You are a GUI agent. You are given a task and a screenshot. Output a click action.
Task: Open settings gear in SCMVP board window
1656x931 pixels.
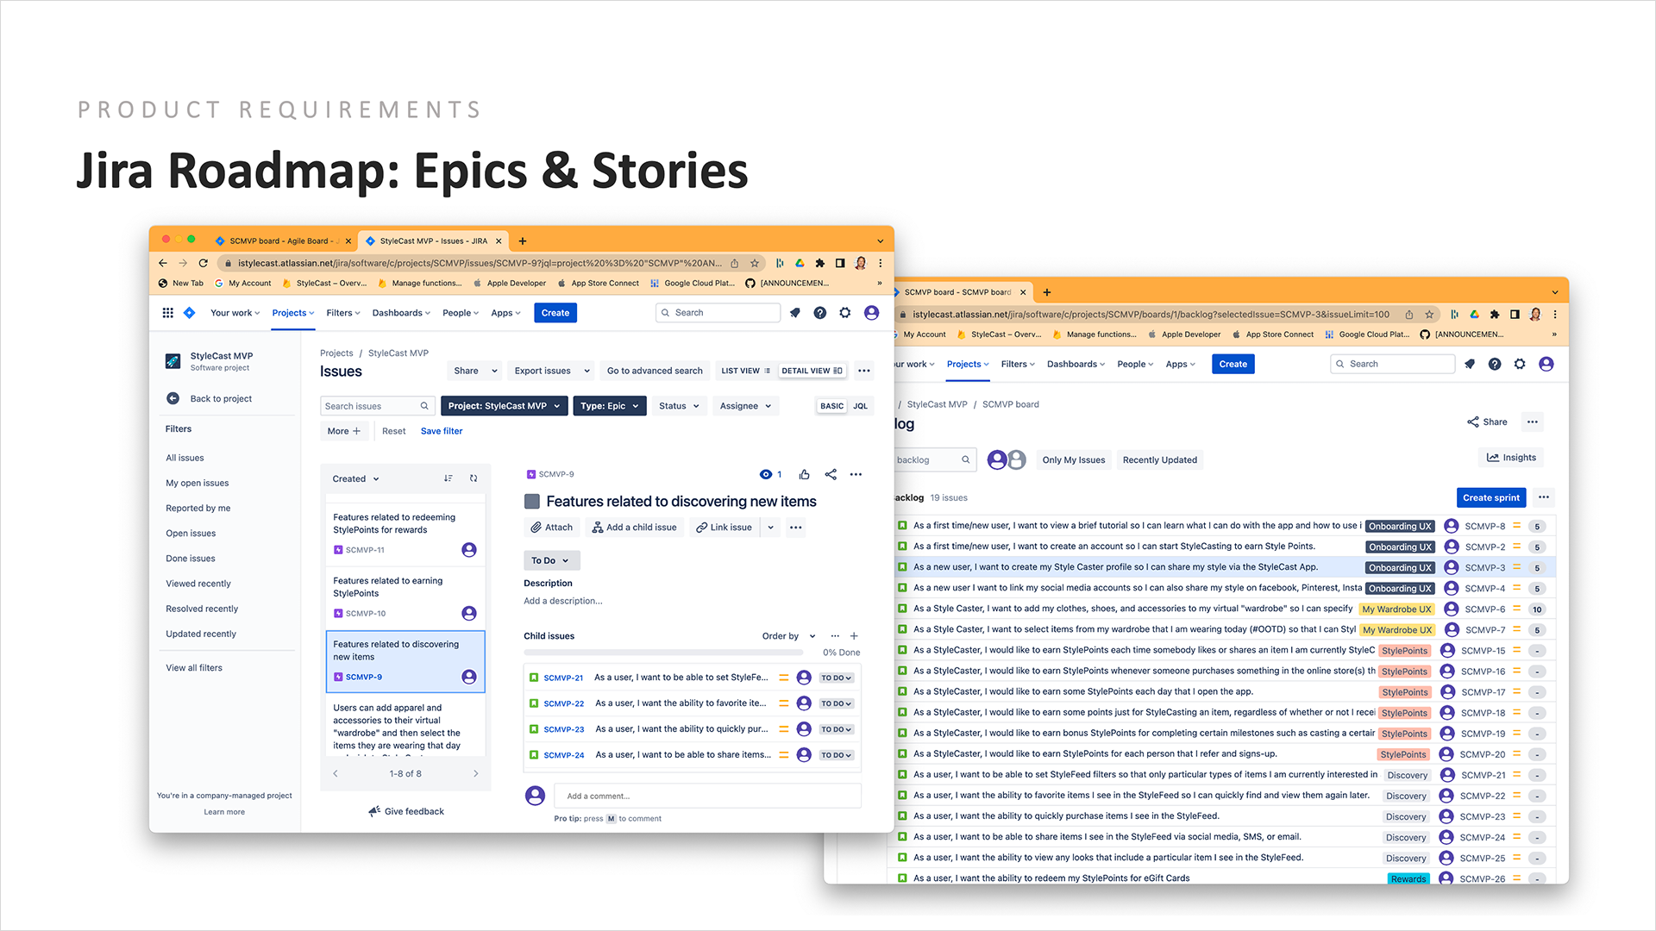[x=1520, y=364]
